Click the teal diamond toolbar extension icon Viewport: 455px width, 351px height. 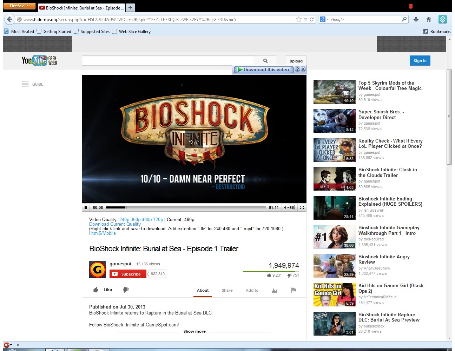[x=443, y=19]
